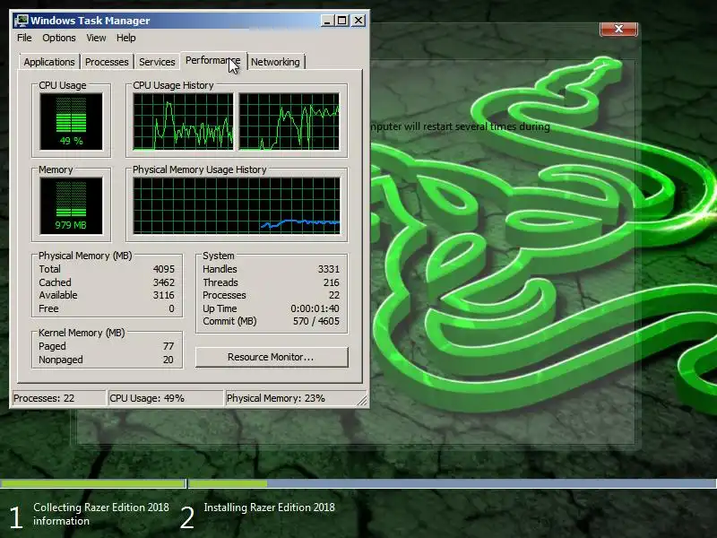Click the second installer progress bar segment
This screenshot has width=717, height=538.
pos(453,483)
